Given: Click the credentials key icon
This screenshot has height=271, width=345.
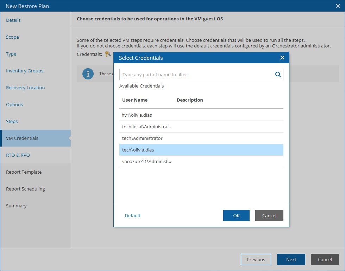Looking at the screenshot, I should point(108,54).
